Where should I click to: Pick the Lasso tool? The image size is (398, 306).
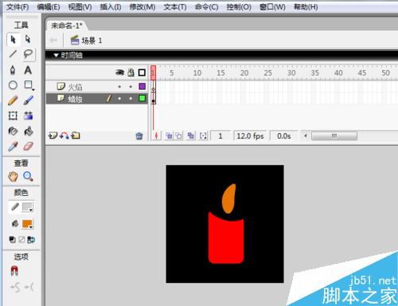pyautogui.click(x=28, y=54)
